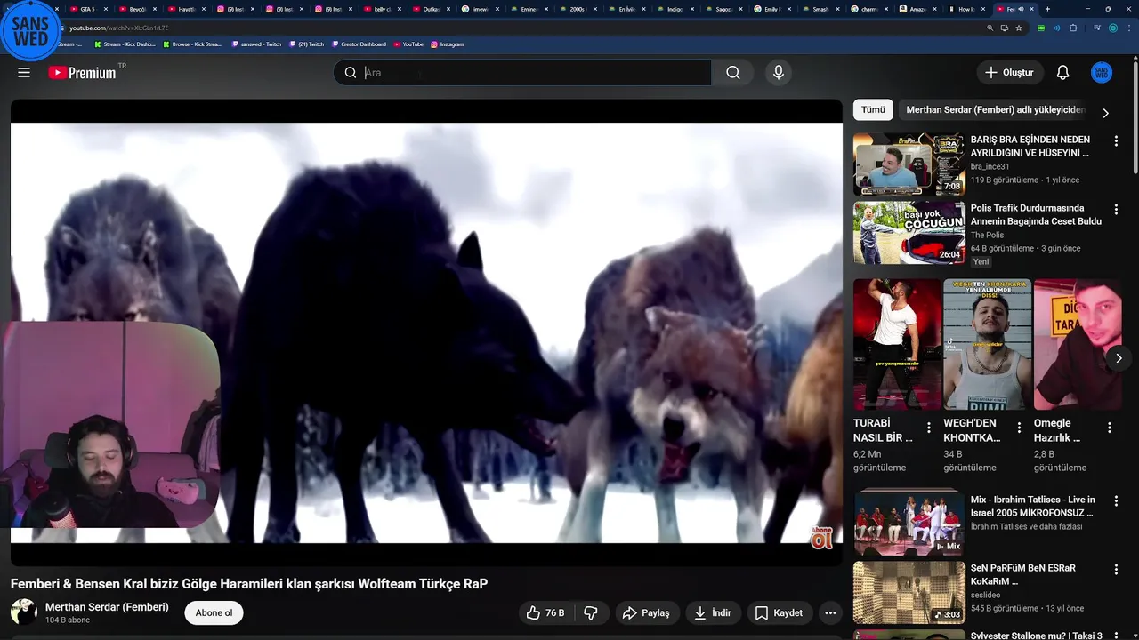1139x640 pixels.
Task: Open options for Ibrahim Tatlises mix
Action: (1116, 500)
